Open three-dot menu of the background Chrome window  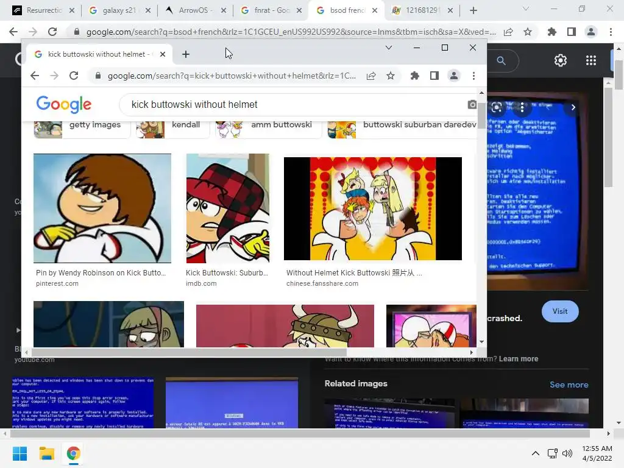click(x=611, y=32)
